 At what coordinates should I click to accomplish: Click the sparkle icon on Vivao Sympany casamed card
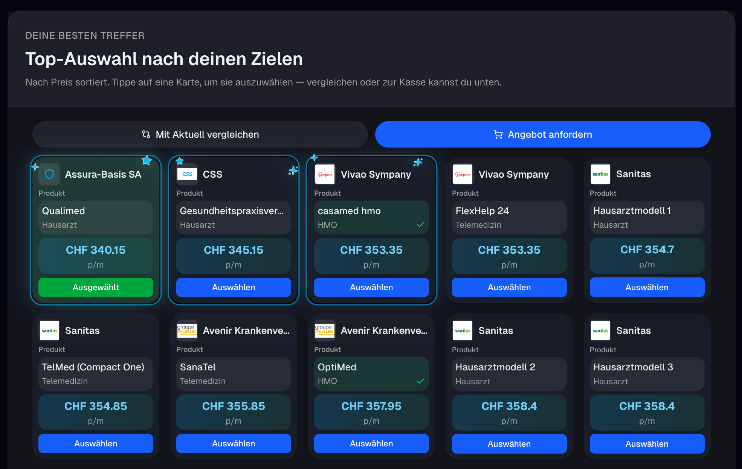click(x=418, y=162)
